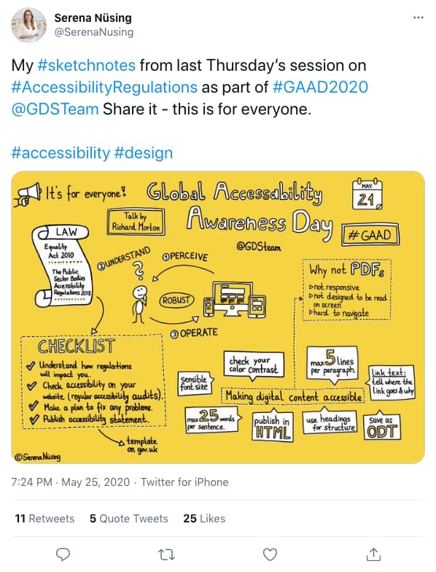This screenshot has height=572, width=436.
Task: Open the share upload icon
Action: pos(373,554)
